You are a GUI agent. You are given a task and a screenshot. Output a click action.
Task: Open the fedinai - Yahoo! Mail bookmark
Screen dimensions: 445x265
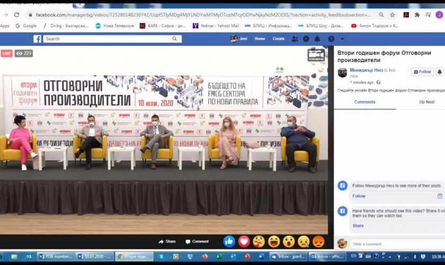[x=216, y=26]
